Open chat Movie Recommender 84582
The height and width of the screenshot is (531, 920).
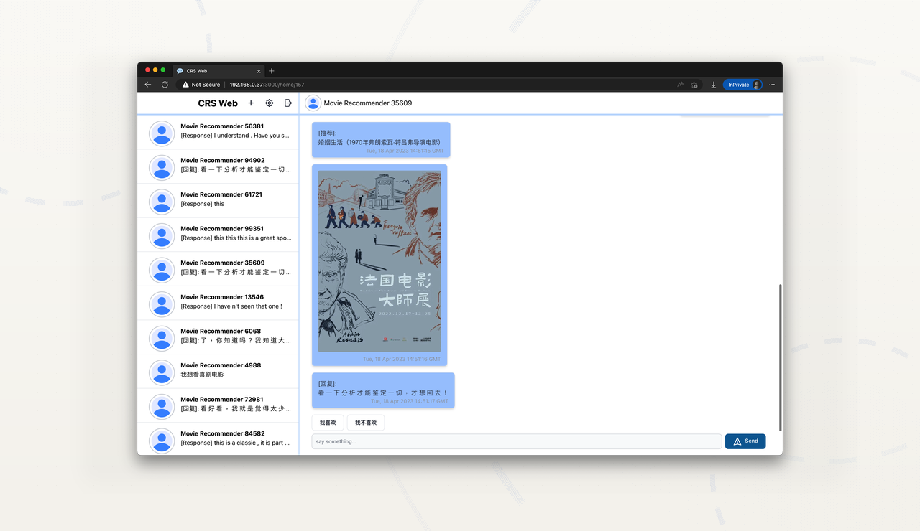pos(218,439)
